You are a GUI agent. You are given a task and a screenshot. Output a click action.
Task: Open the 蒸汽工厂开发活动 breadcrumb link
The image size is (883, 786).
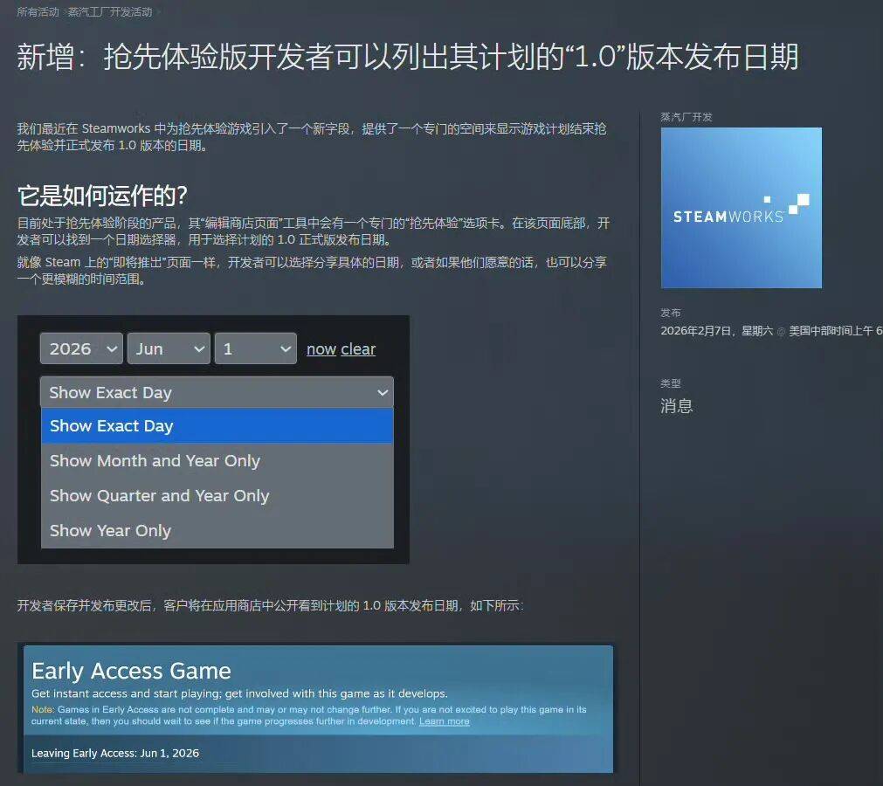(110, 12)
